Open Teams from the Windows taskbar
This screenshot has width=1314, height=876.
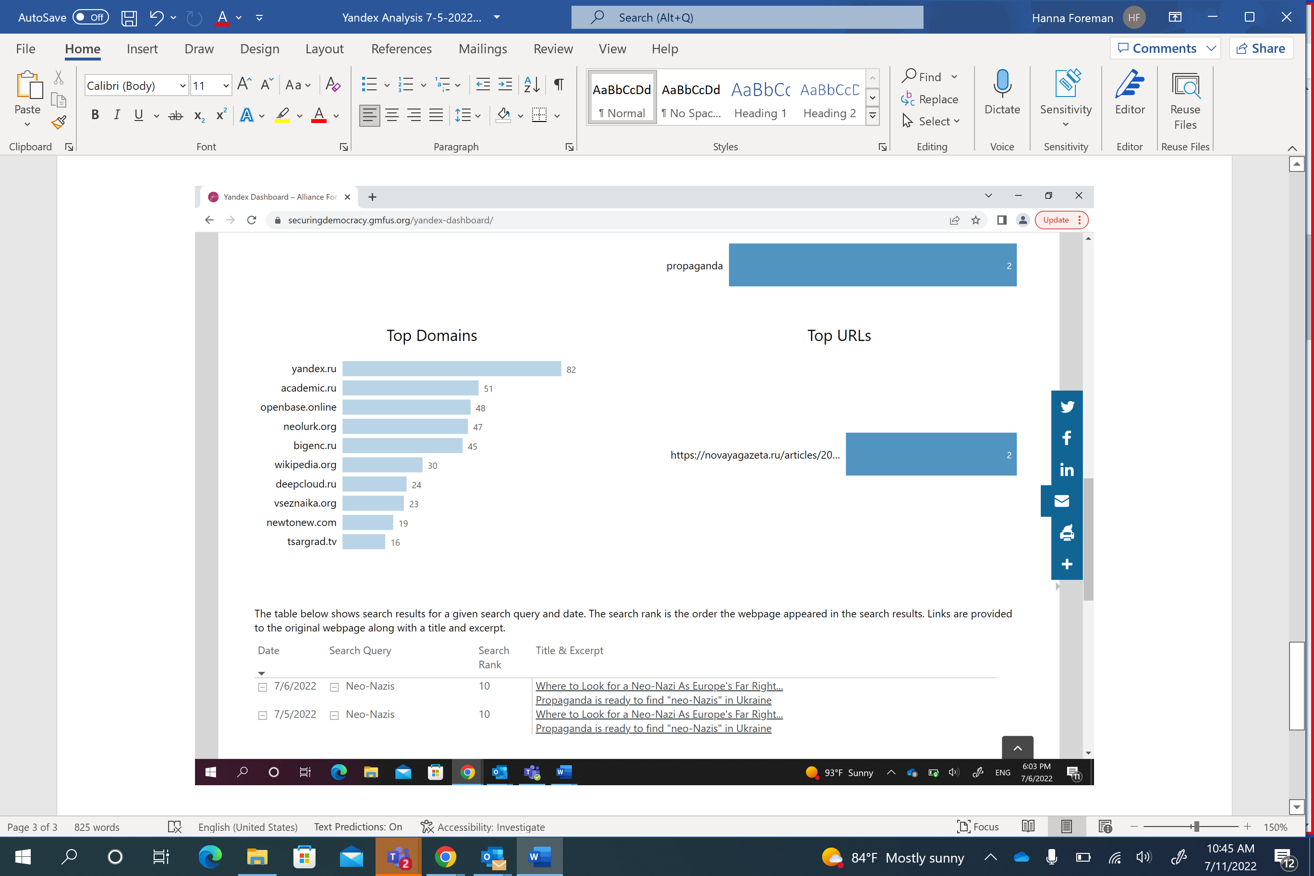pos(398,857)
